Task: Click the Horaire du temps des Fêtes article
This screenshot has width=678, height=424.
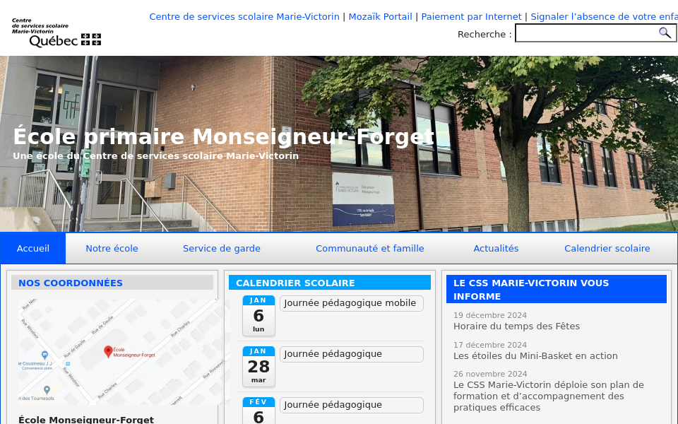Action: coord(516,326)
